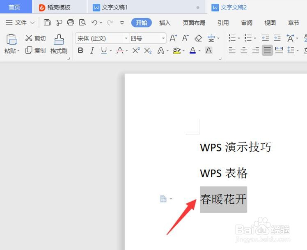Toggle the highlight pen button

point(176,50)
